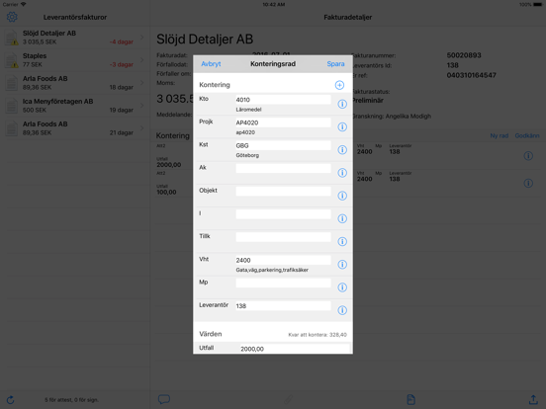Click Spara to save the row
The height and width of the screenshot is (409, 546).
click(x=335, y=64)
